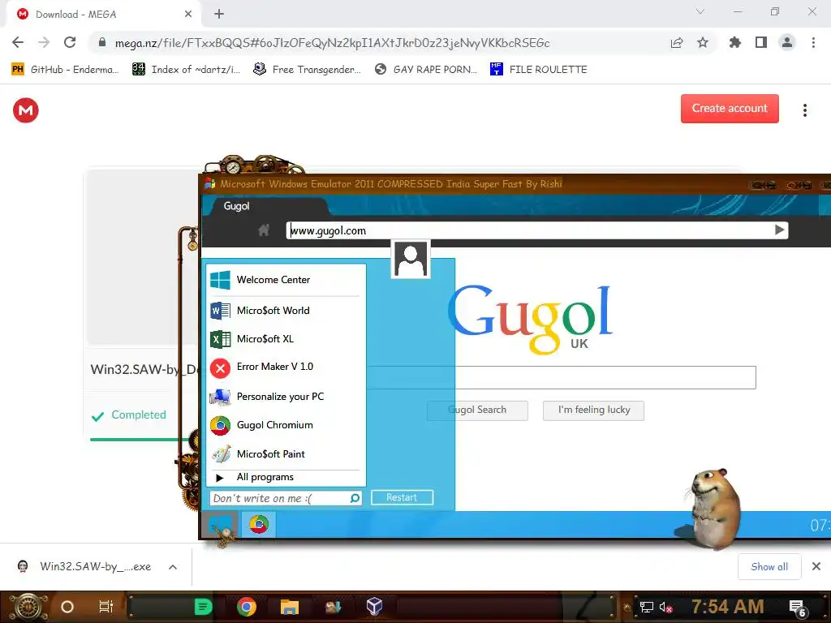
Task: Click Chrome icon on Windows taskbar
Action: pos(247,607)
